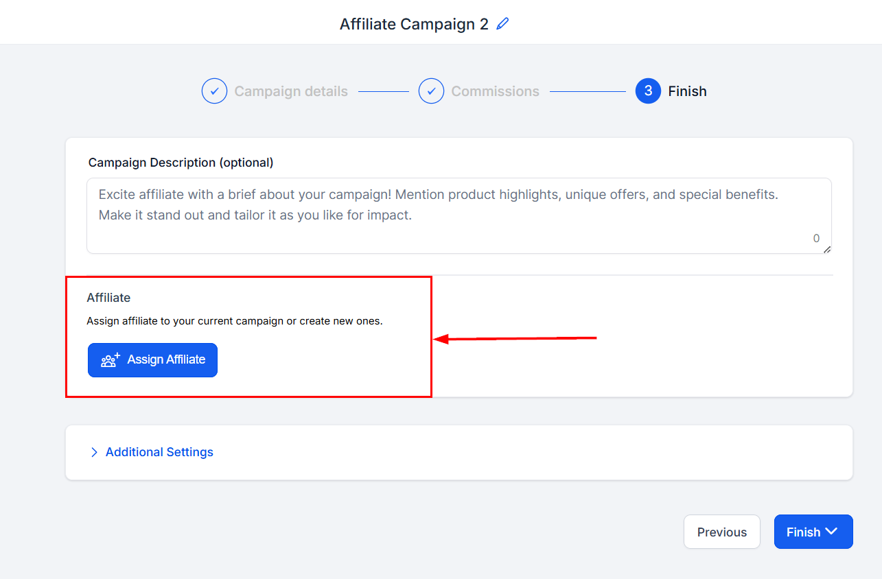882x579 pixels.
Task: Click the Commissions step checkmark circle
Action: tap(431, 91)
